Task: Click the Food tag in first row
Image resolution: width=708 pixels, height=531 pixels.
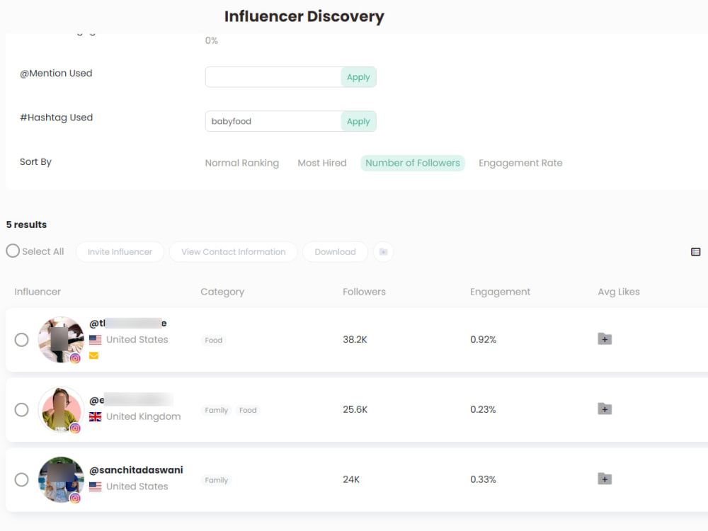Action: 214,340
